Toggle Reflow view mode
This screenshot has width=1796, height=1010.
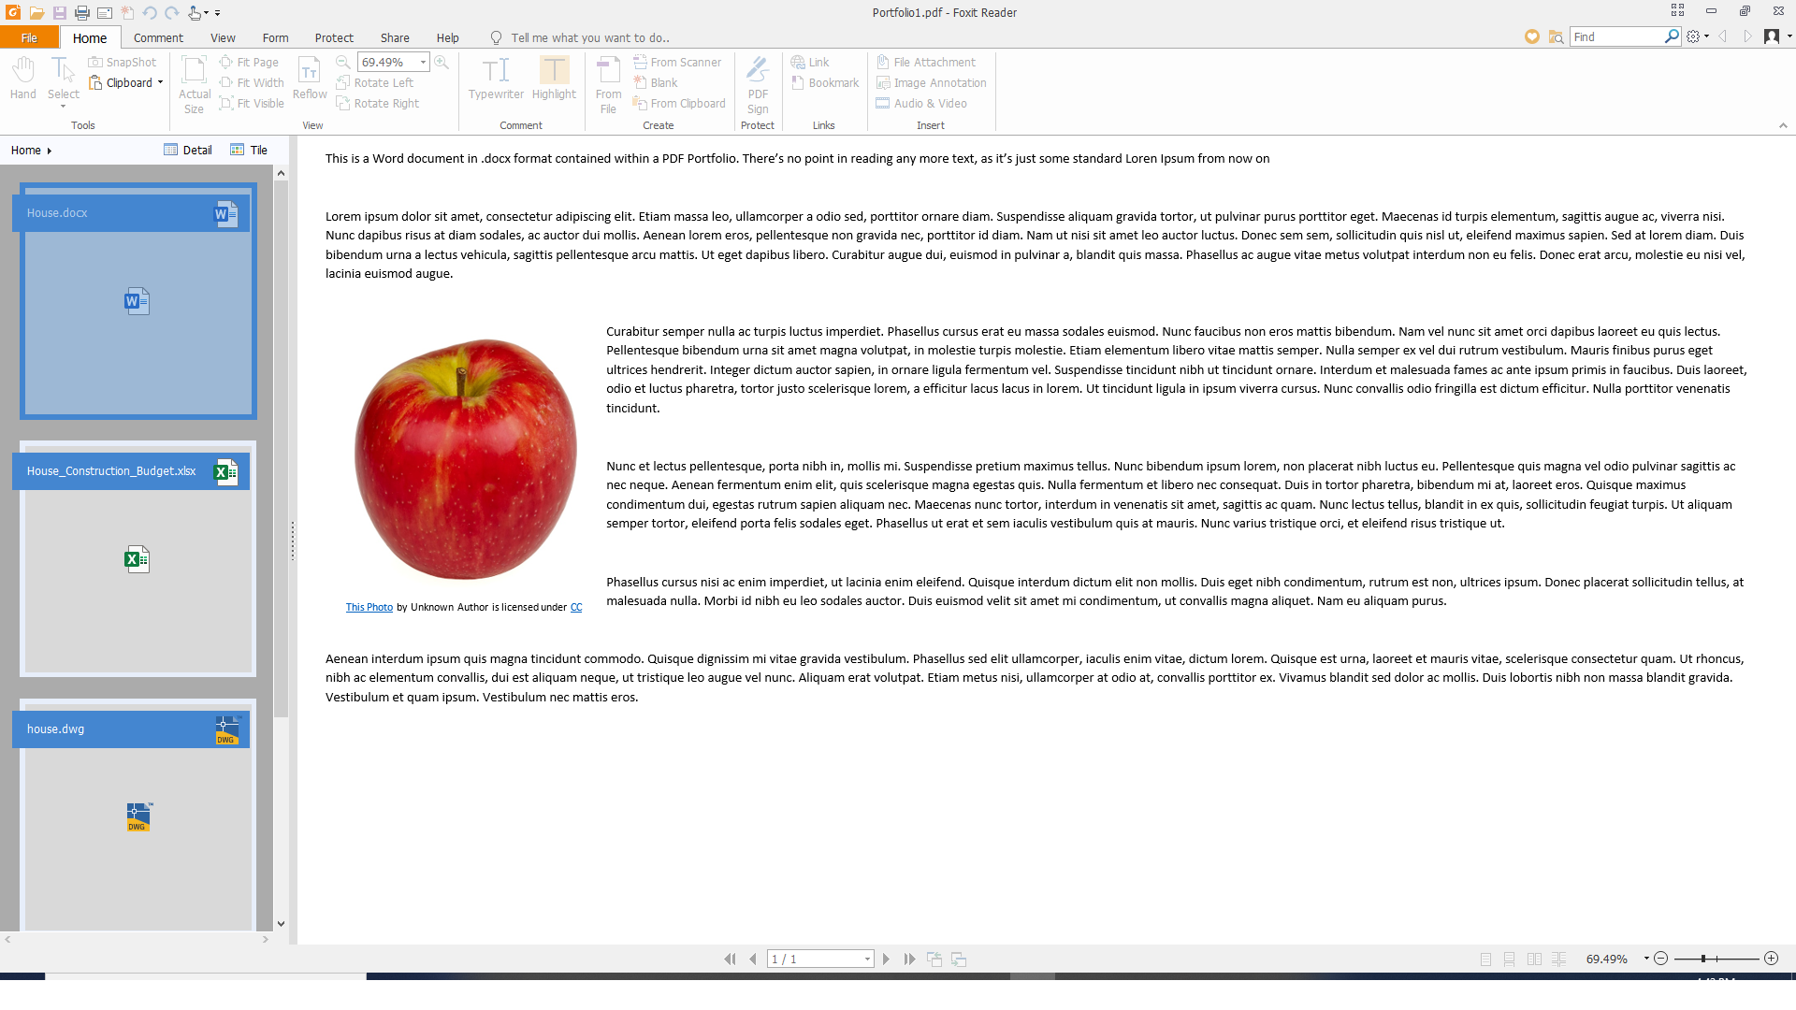(x=309, y=79)
